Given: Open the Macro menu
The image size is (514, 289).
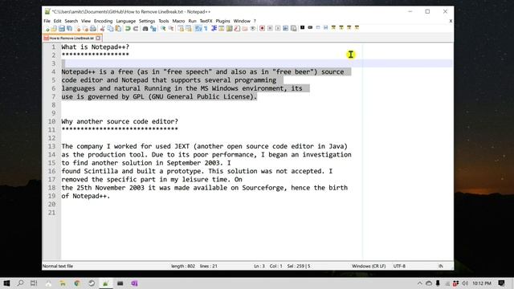Looking at the screenshot, I should pos(178,21).
